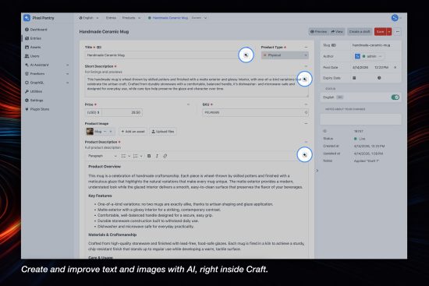This screenshot has width=429, height=286.
Task: Click the Post Date time field
Action: [381, 67]
